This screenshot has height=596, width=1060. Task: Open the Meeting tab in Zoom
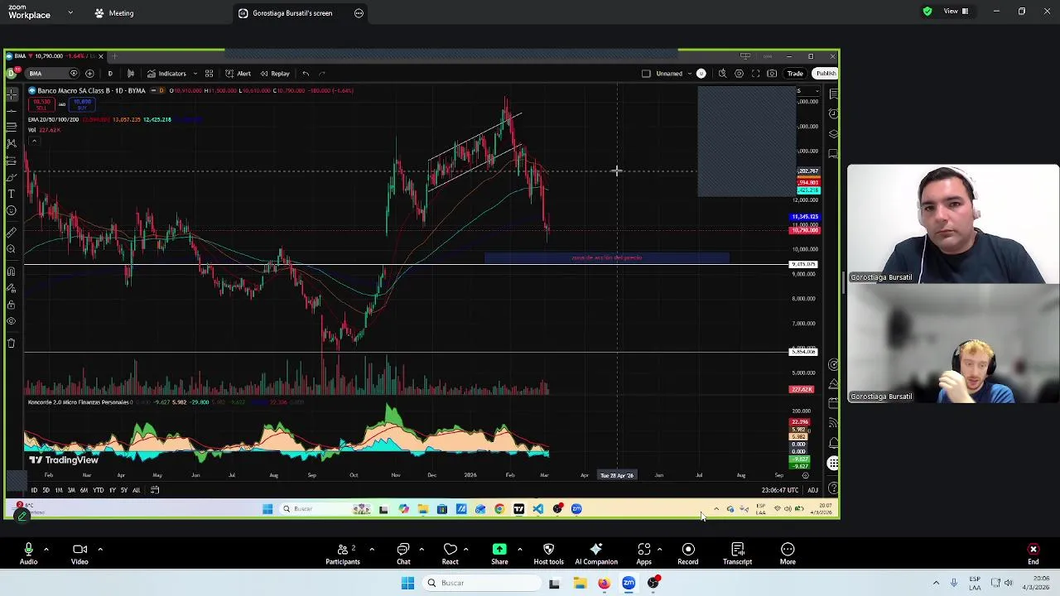(x=114, y=13)
